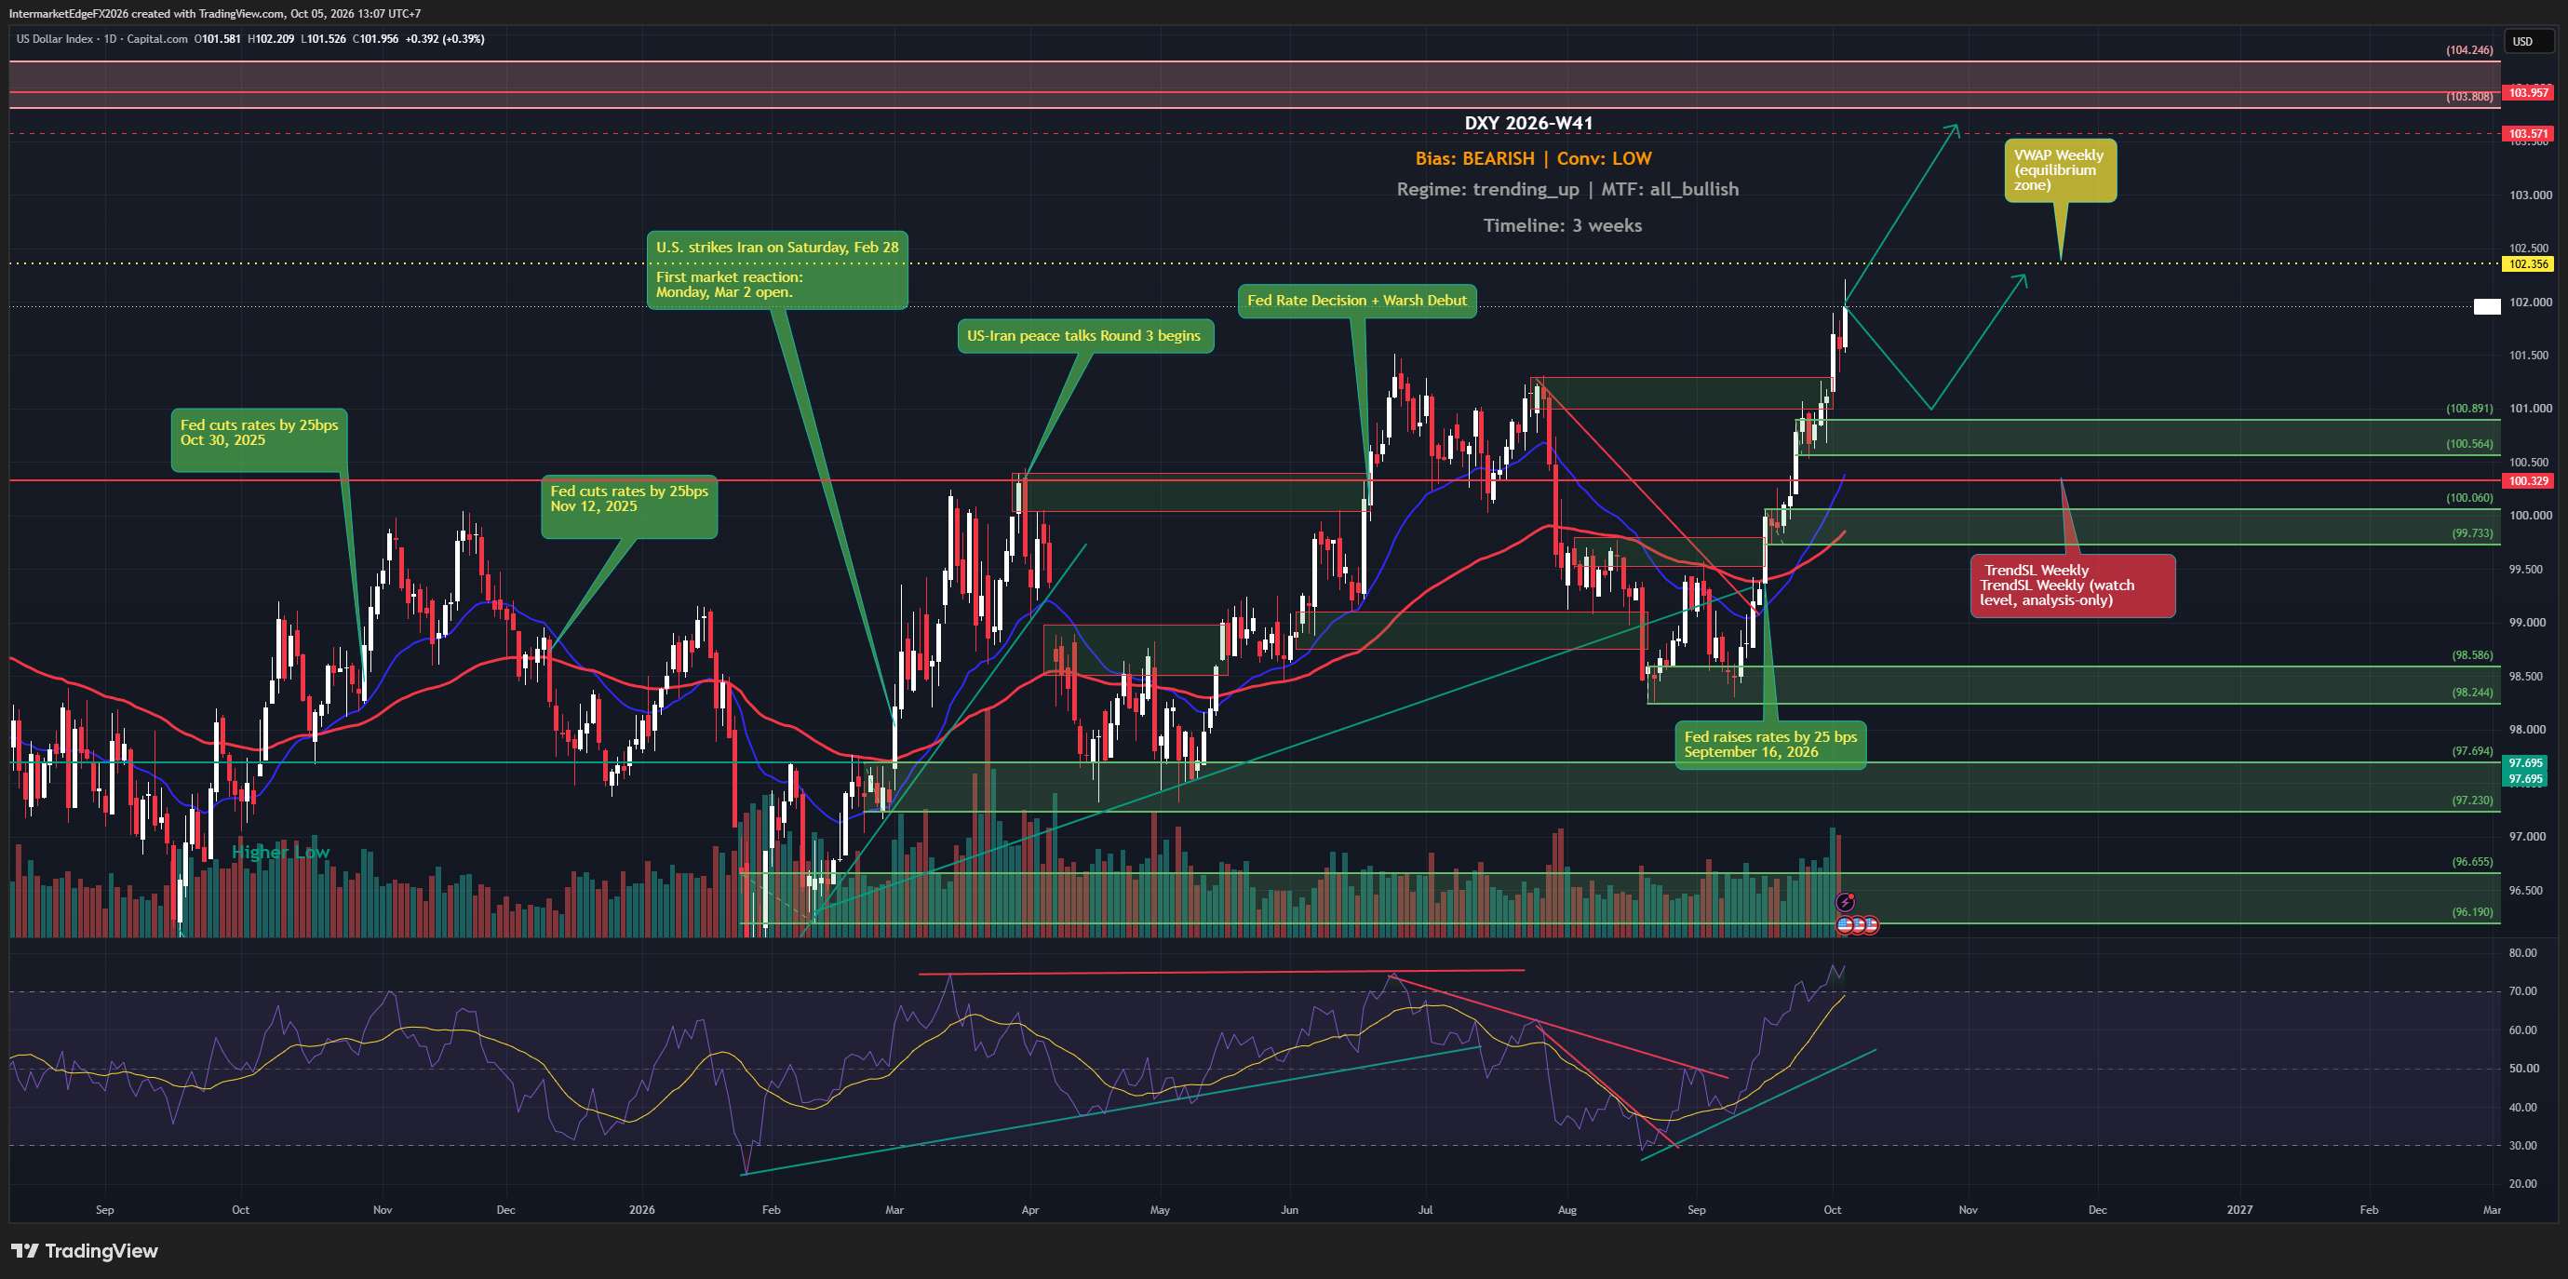Screen dimensions: 2568x1279
Task: Click the 30.00 level on RSI scale
Action: [2523, 1147]
